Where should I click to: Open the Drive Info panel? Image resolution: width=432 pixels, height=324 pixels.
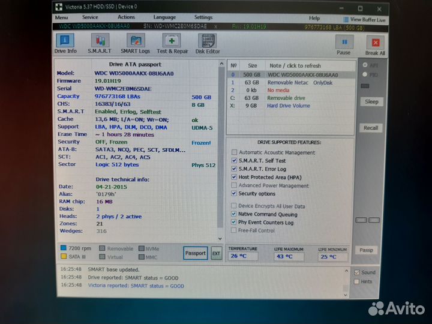click(65, 44)
